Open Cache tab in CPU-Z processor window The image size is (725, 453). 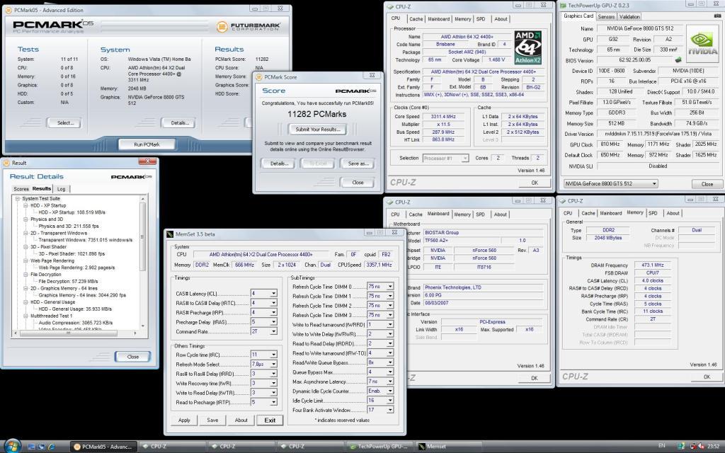416,19
